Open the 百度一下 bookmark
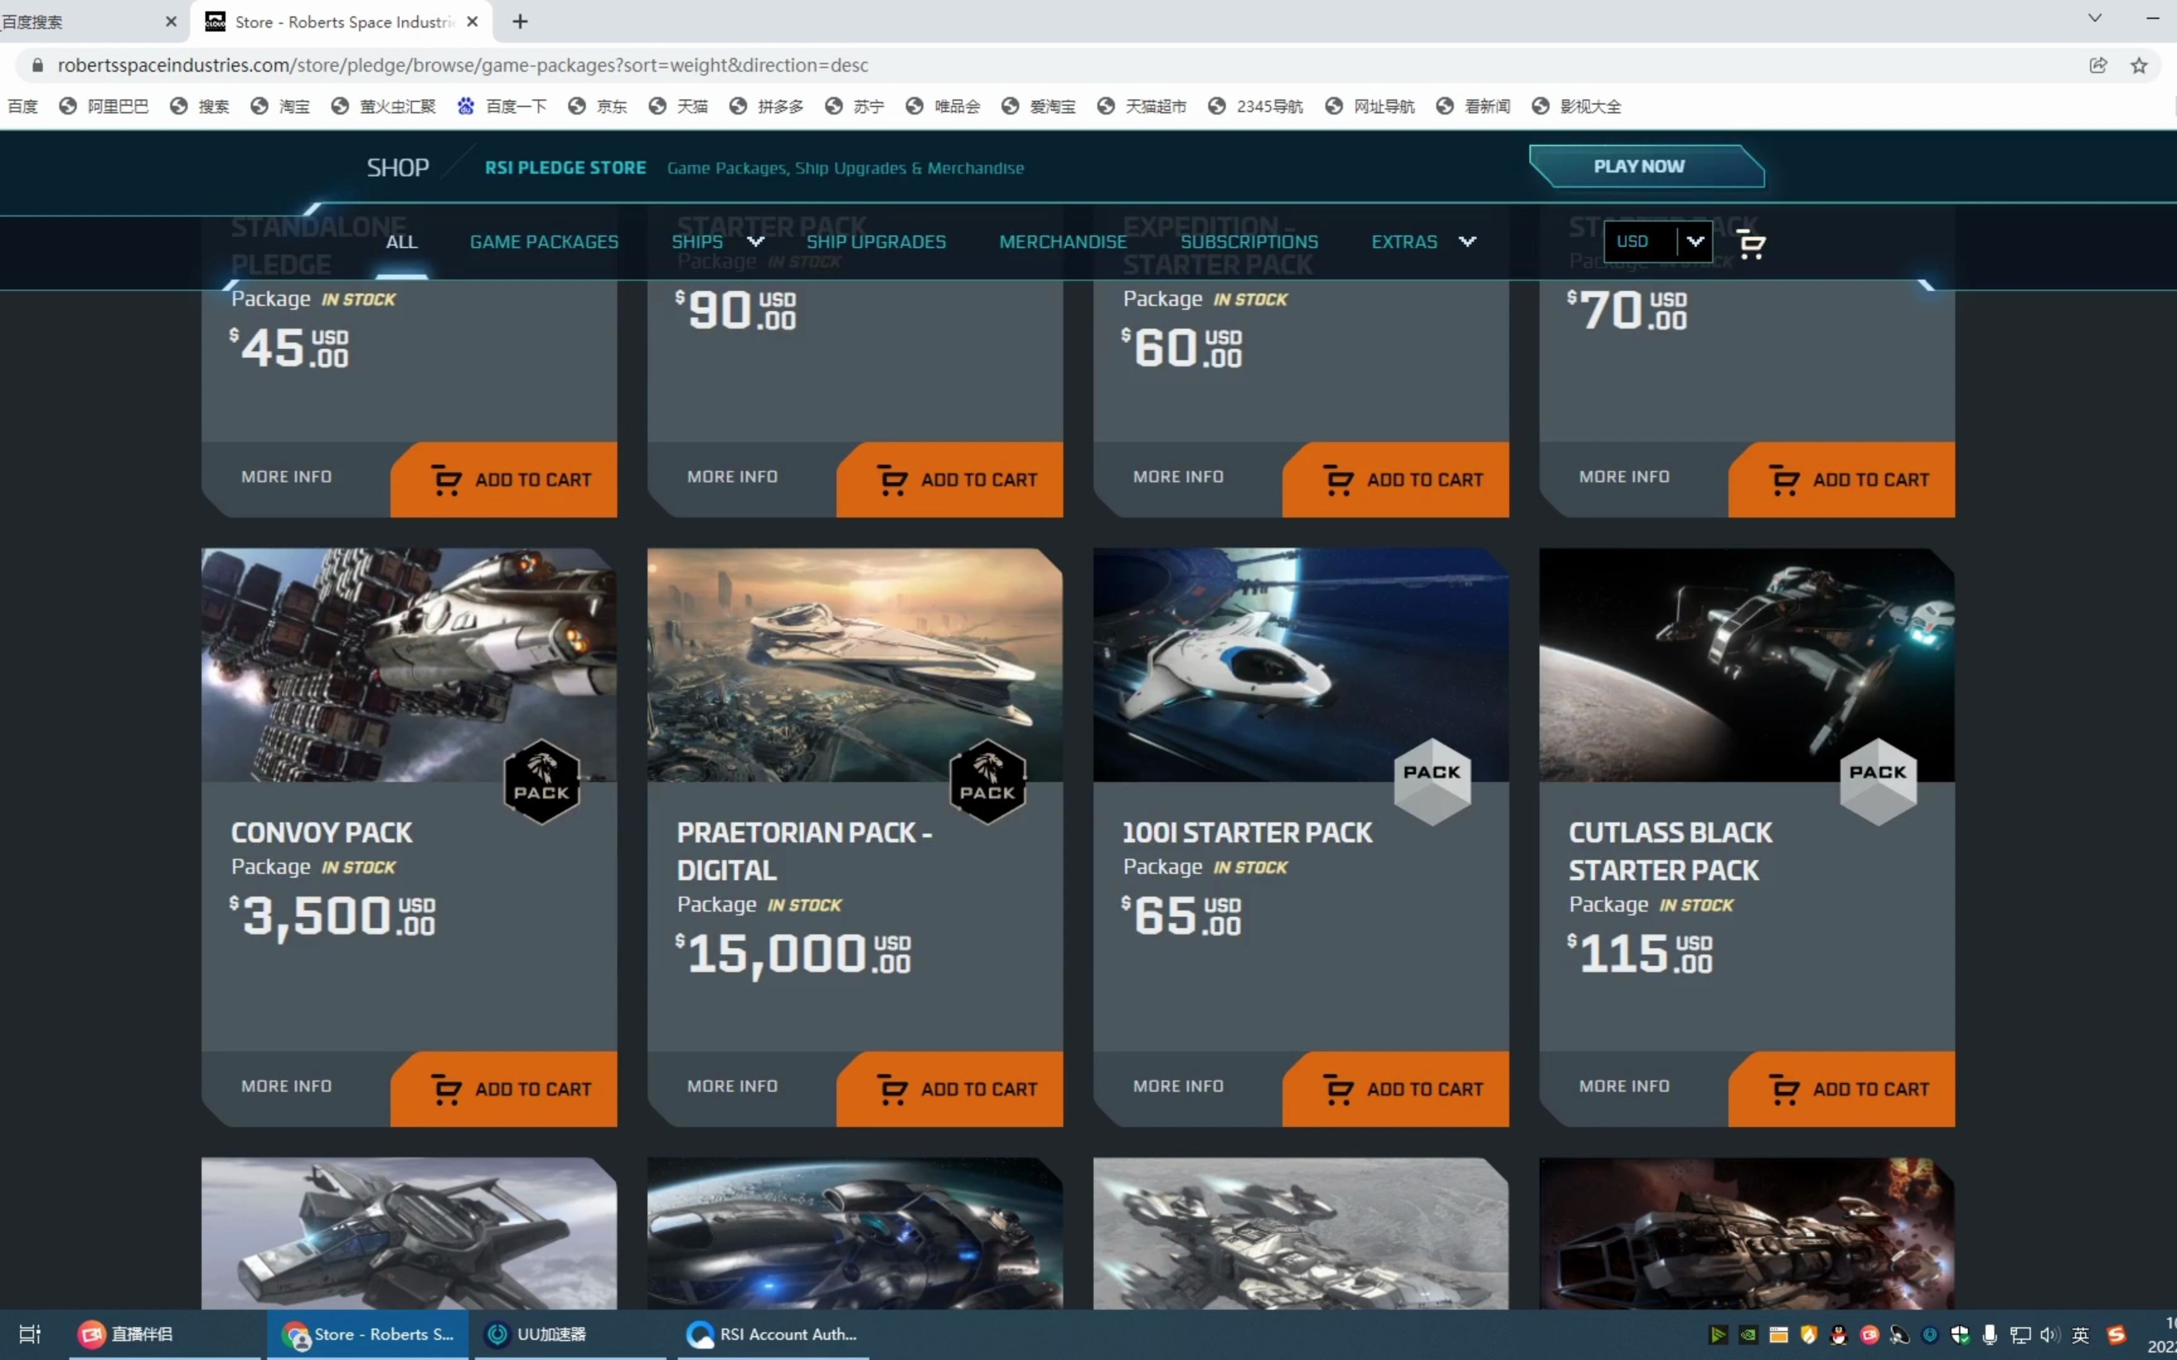This screenshot has width=2177, height=1360. pos(502,106)
